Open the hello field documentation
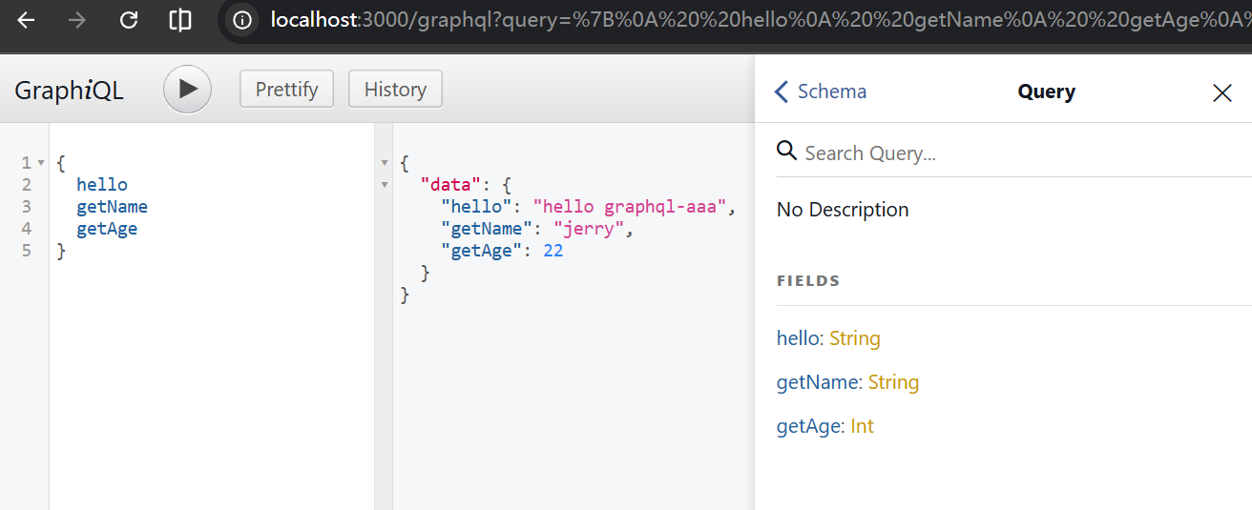 point(799,338)
